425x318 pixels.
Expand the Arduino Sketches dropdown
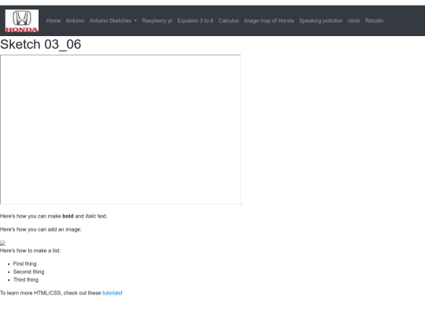coord(113,21)
